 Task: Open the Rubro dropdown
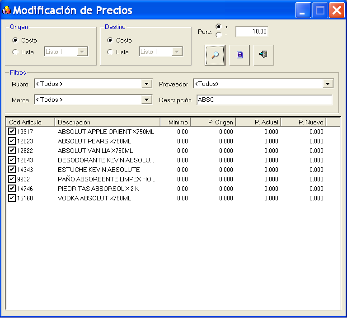146,84
